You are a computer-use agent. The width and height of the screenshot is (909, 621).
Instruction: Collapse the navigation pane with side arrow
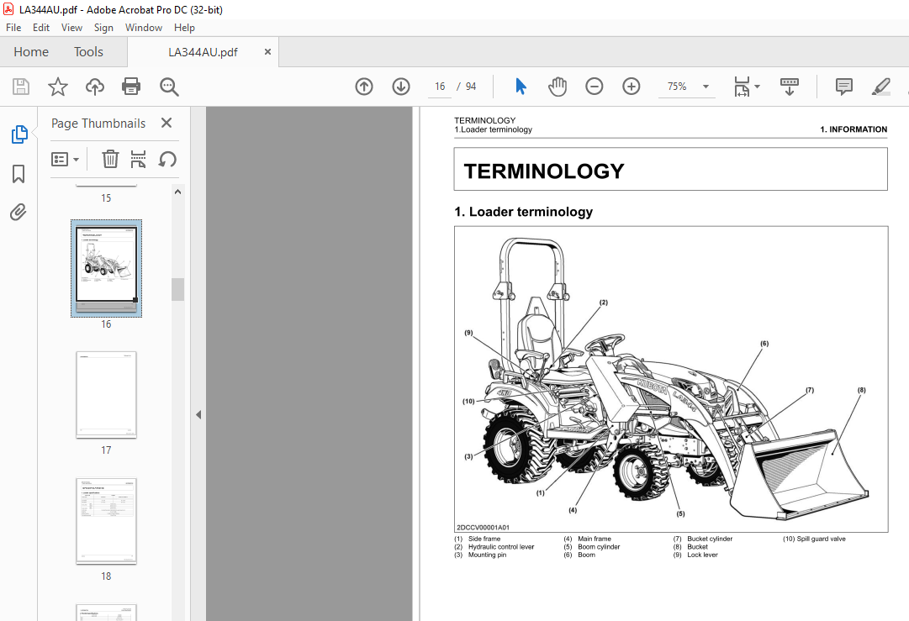point(198,415)
